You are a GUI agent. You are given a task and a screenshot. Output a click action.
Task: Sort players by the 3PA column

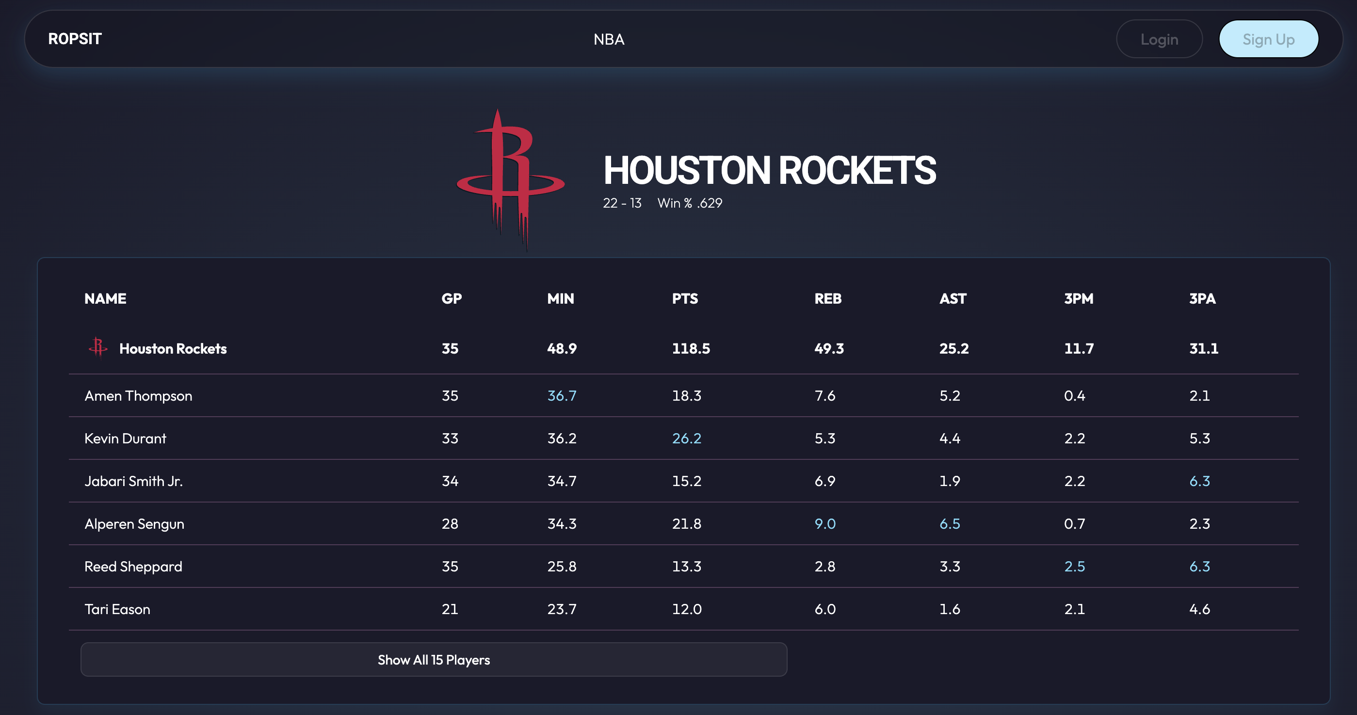[1203, 298]
